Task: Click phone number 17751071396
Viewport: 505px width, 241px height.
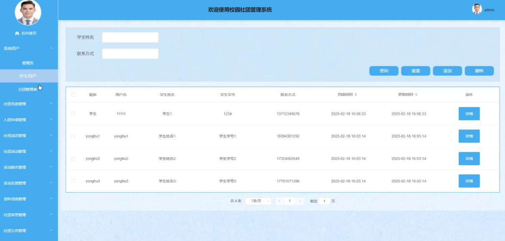Action: coord(288,181)
